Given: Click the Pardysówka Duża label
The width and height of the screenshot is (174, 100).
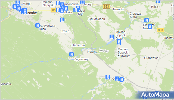Looking at the screenshot, I should pyautogui.click(x=47, y=27).
